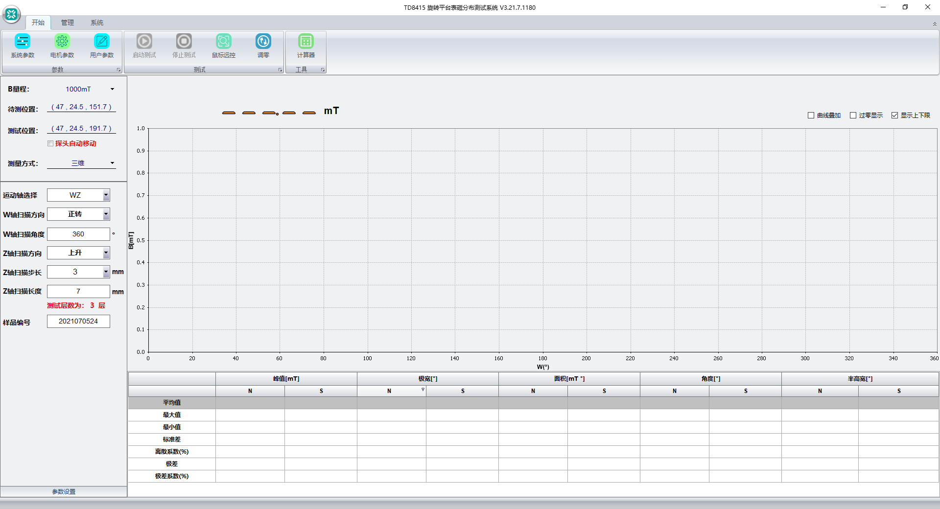Viewport: 940px width, 509px height.
Task: Expand the B量程 range dropdown
Action: point(112,89)
